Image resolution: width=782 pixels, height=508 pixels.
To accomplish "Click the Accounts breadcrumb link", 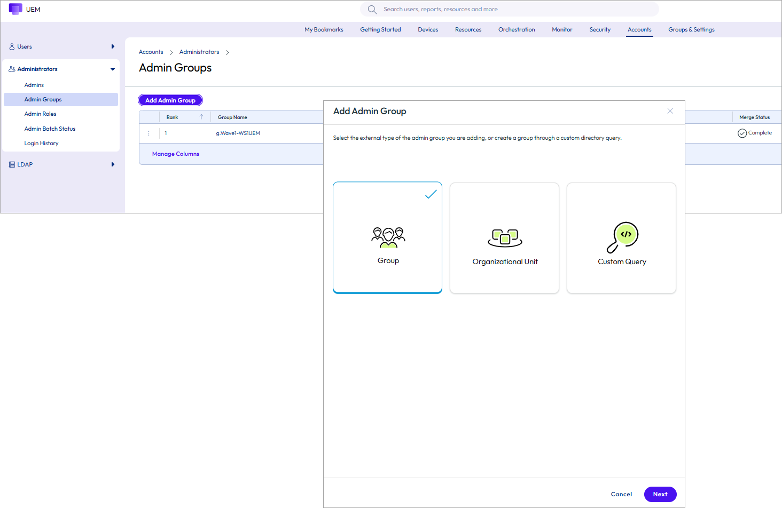I will tap(151, 52).
